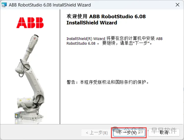Click the empty area in the bottom button bar
Screen dimensions: 184x140
tap(40, 132)
